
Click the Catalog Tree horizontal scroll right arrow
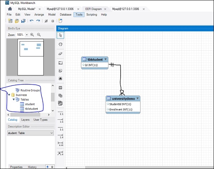coord(49,115)
